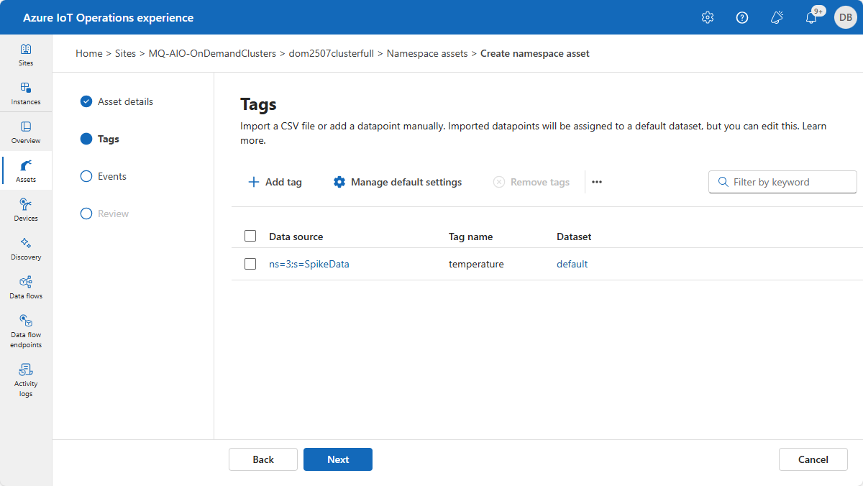
Task: Toggle the select-all checkbox in the table header
Action: [250, 235]
